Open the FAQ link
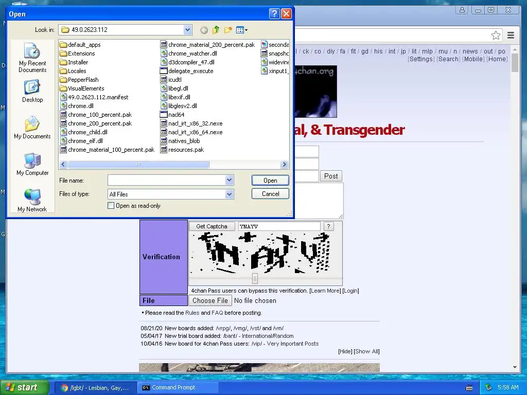The height and width of the screenshot is (395, 527). coord(218,313)
